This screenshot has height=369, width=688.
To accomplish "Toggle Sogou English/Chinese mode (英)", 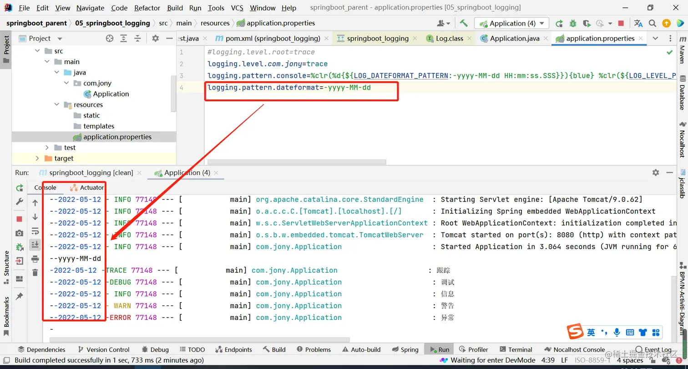I will pyautogui.click(x=591, y=332).
